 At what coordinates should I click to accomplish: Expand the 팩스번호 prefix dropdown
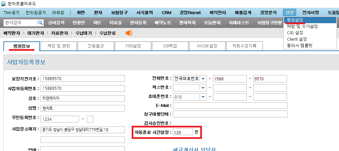coord(203,88)
